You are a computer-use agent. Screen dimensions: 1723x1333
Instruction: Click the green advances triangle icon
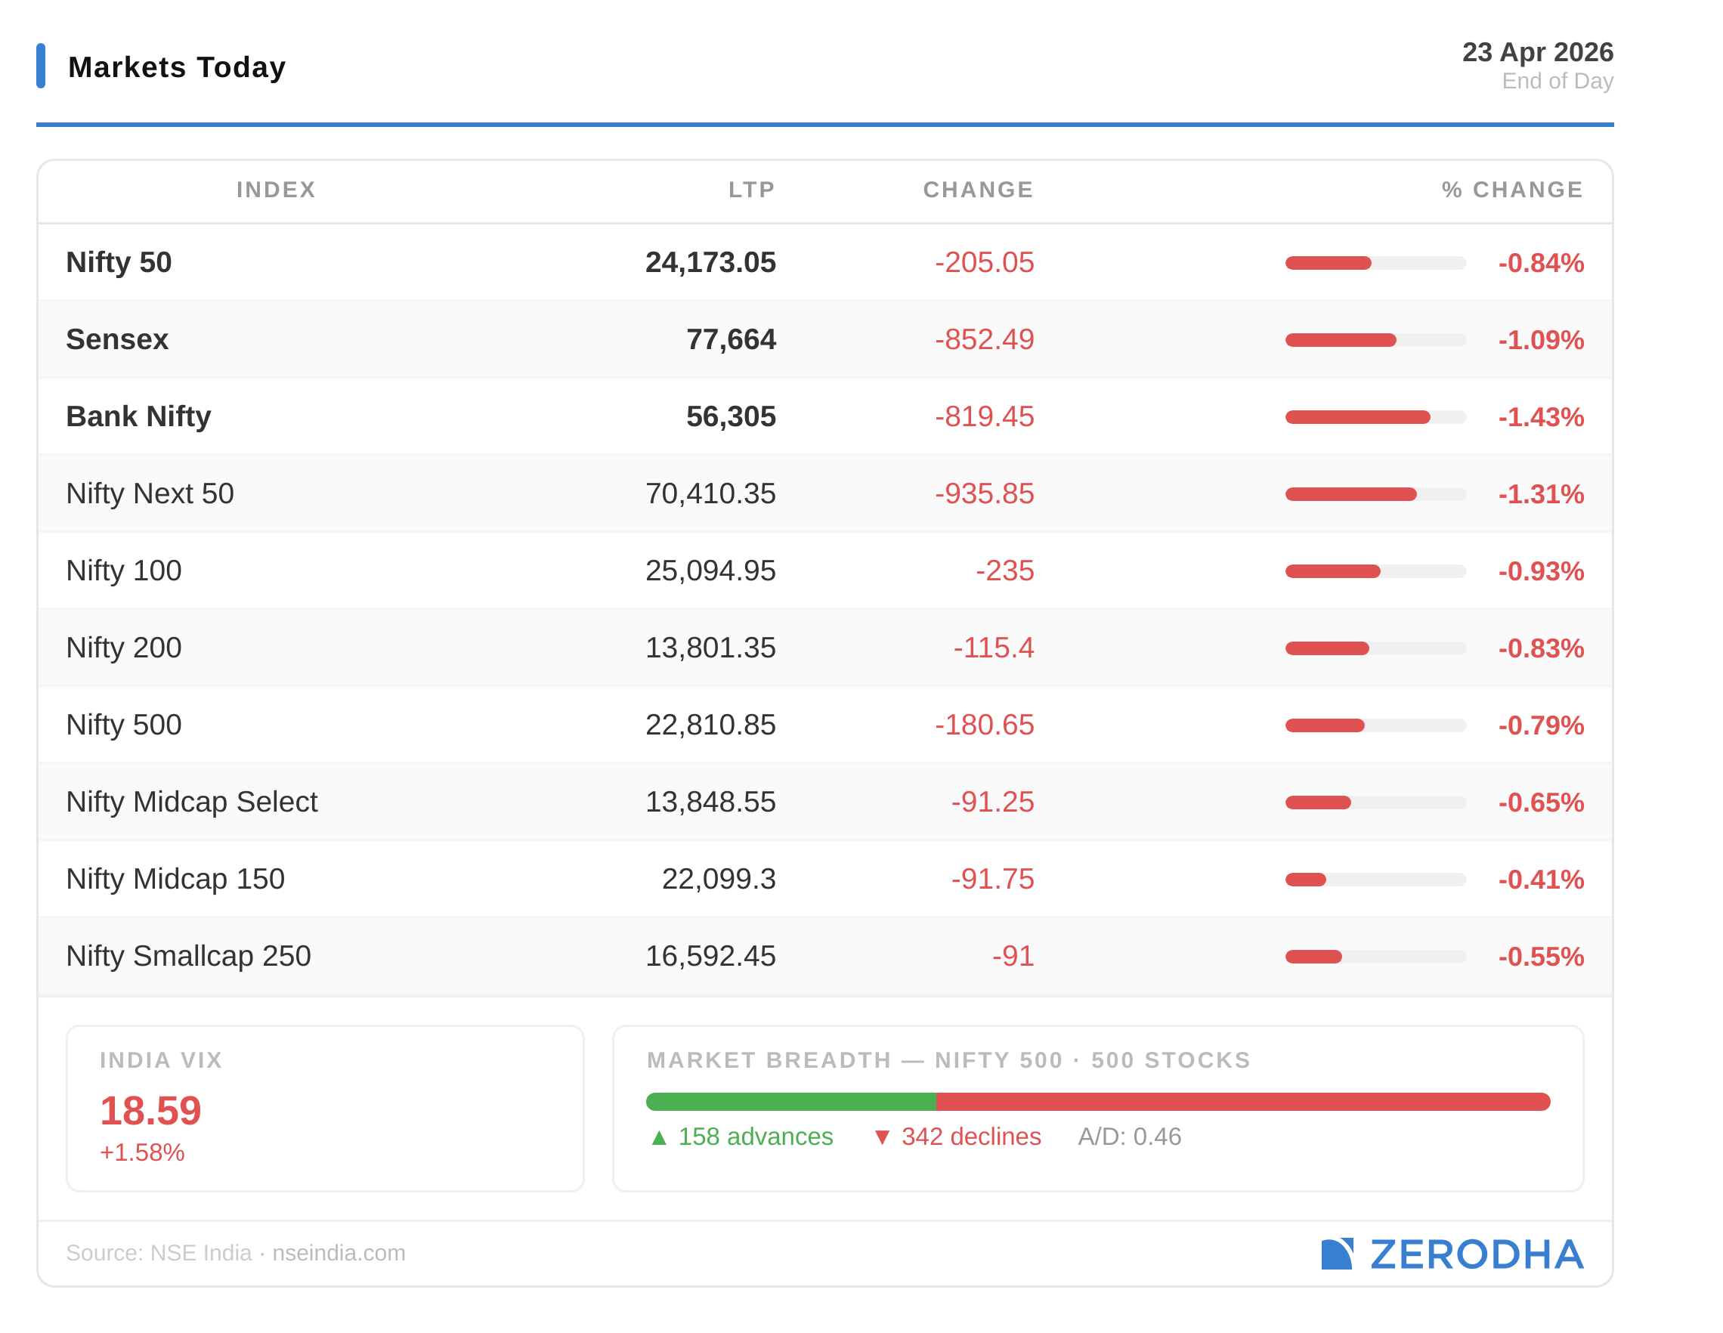tap(660, 1137)
